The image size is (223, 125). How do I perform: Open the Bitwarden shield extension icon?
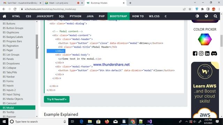click(x=197, y=9)
